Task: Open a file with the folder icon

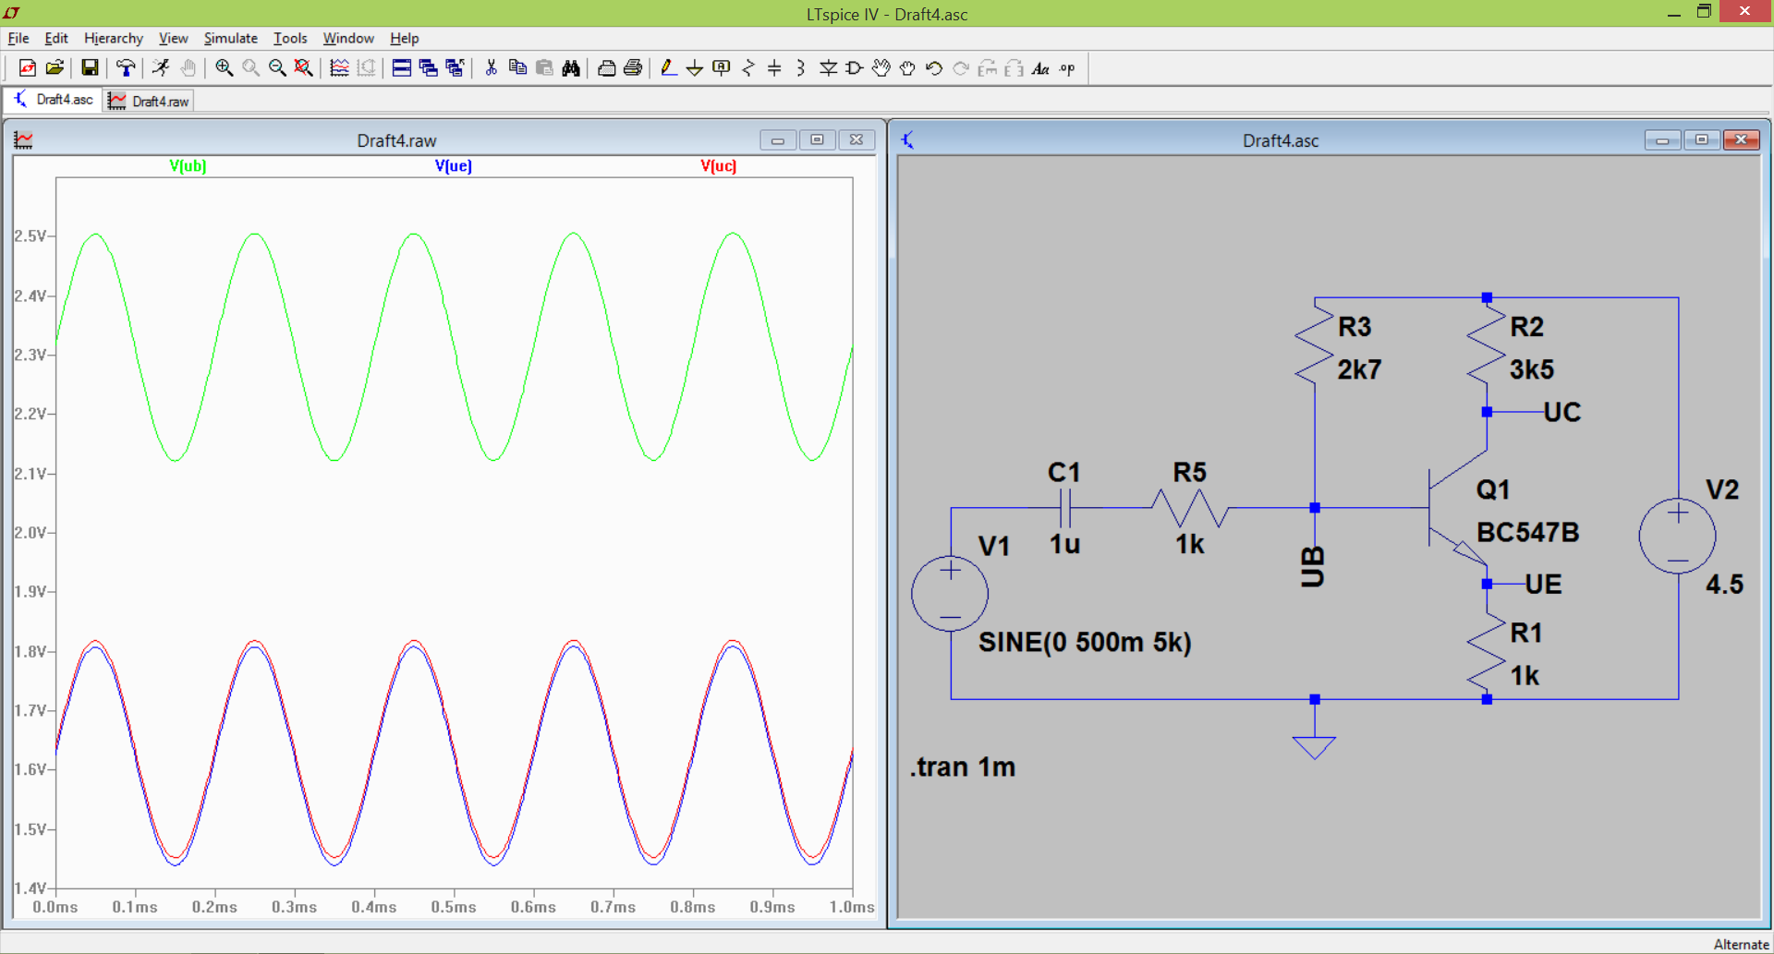Action: point(55,67)
